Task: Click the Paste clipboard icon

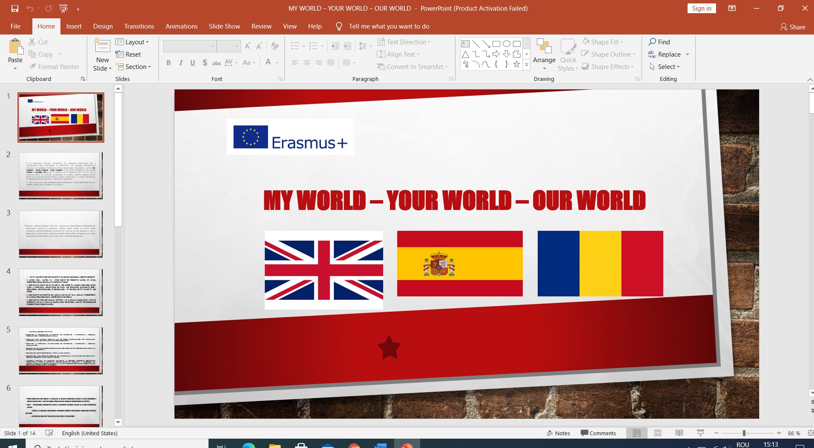Action: tap(15, 47)
